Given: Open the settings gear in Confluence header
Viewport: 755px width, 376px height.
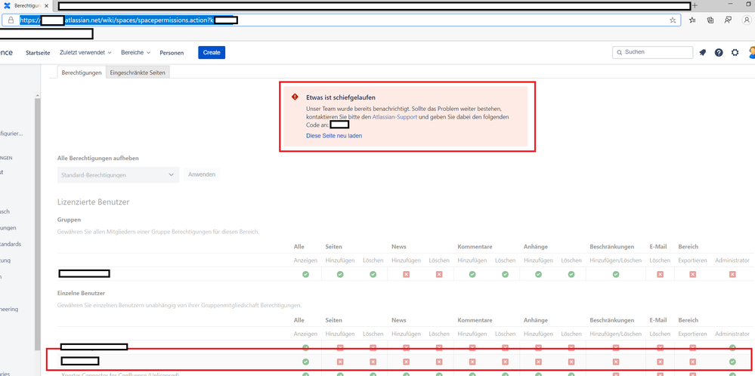Looking at the screenshot, I should (x=735, y=53).
